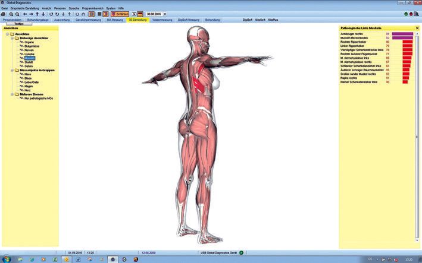Screen dimensions: 422x263
Task: Click the zoom in magnifier icon
Action: point(11,14)
